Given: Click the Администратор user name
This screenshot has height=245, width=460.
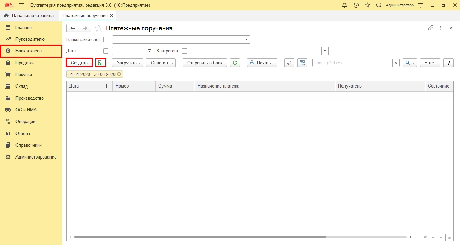Looking at the screenshot, I should [399, 5].
